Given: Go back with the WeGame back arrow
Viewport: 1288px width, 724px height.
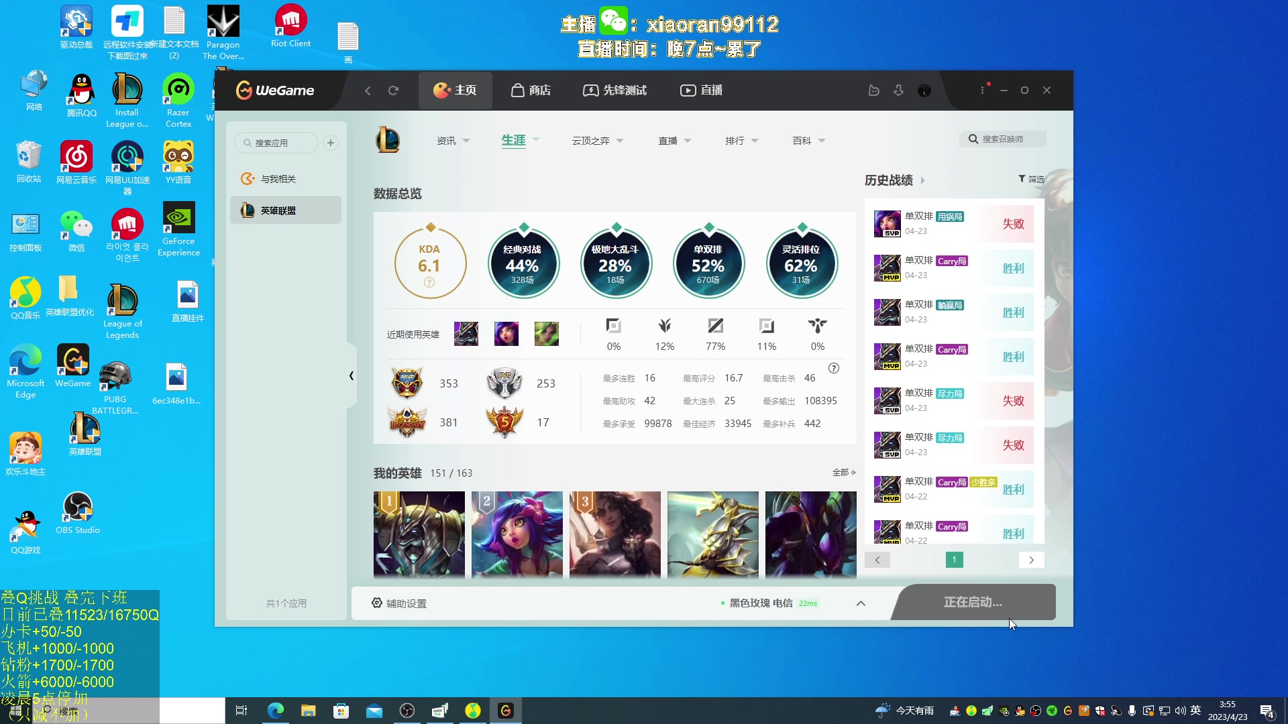Looking at the screenshot, I should pyautogui.click(x=368, y=90).
